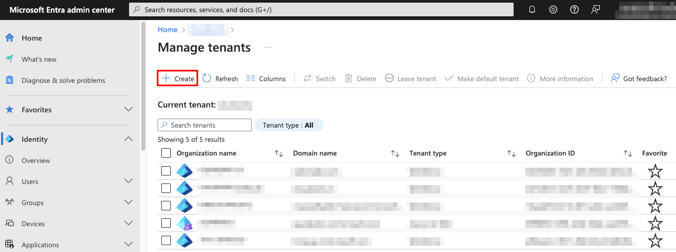676x252 pixels.
Task: Check the fifth tenant row checkbox
Action: [166, 240]
